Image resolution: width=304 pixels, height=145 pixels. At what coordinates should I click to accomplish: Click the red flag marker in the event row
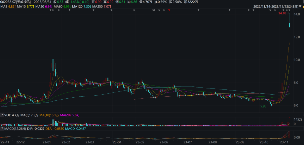coord(169,11)
